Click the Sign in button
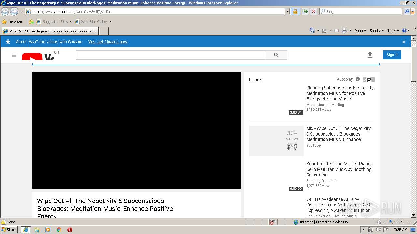 point(392,55)
